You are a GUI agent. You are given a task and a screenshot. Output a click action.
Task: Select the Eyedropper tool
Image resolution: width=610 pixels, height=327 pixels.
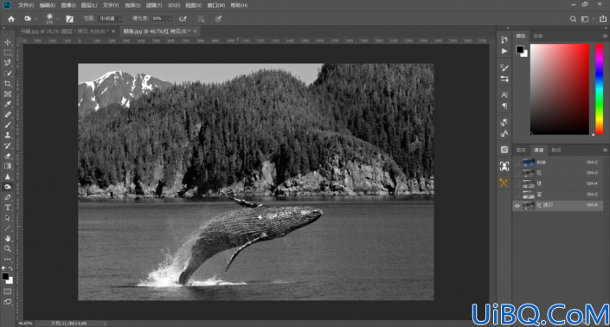point(8,104)
